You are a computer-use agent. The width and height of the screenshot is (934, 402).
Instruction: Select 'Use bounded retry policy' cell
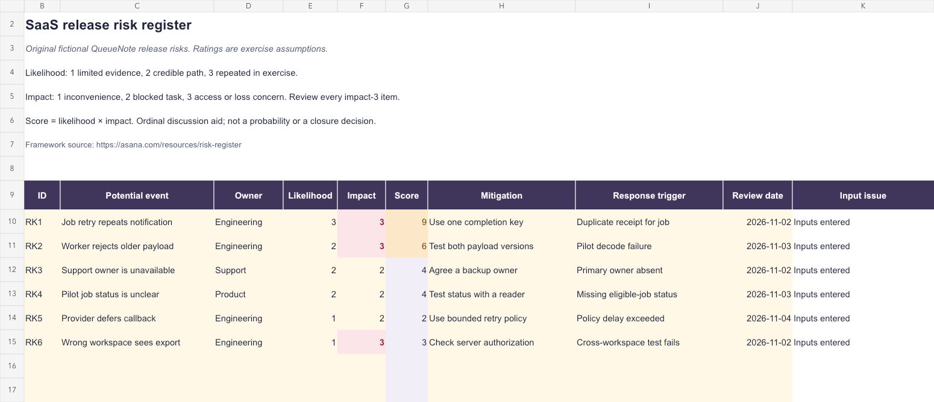pos(501,318)
